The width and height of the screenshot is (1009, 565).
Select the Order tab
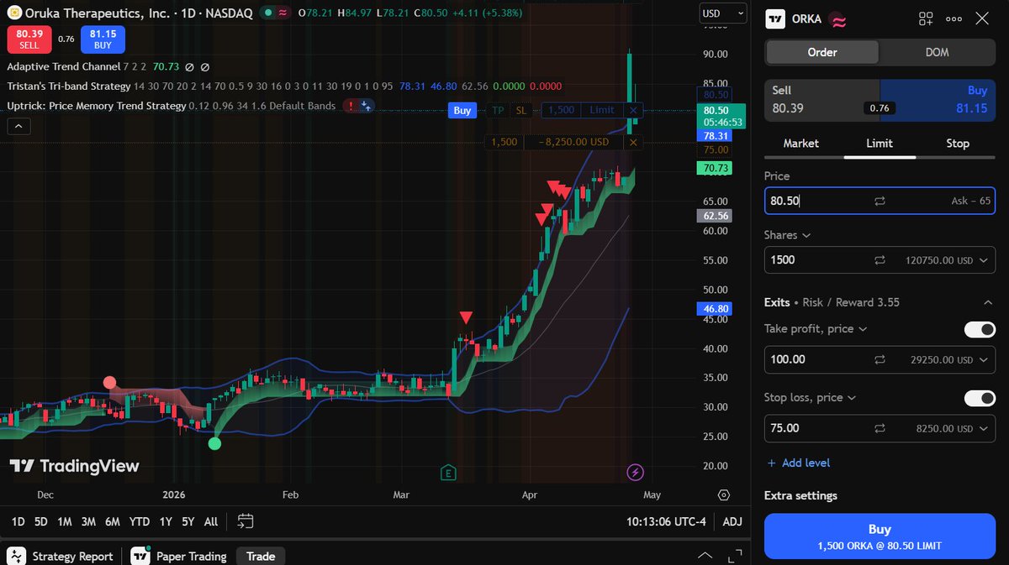822,52
